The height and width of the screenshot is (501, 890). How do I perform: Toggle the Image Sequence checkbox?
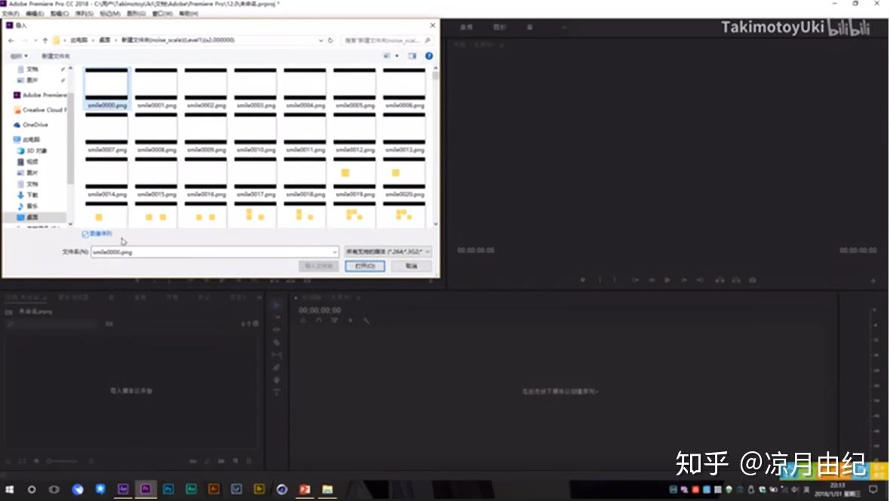85,234
